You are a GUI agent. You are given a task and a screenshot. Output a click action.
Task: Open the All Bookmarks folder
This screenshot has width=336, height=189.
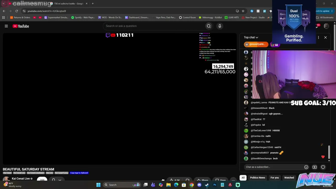(x=325, y=18)
